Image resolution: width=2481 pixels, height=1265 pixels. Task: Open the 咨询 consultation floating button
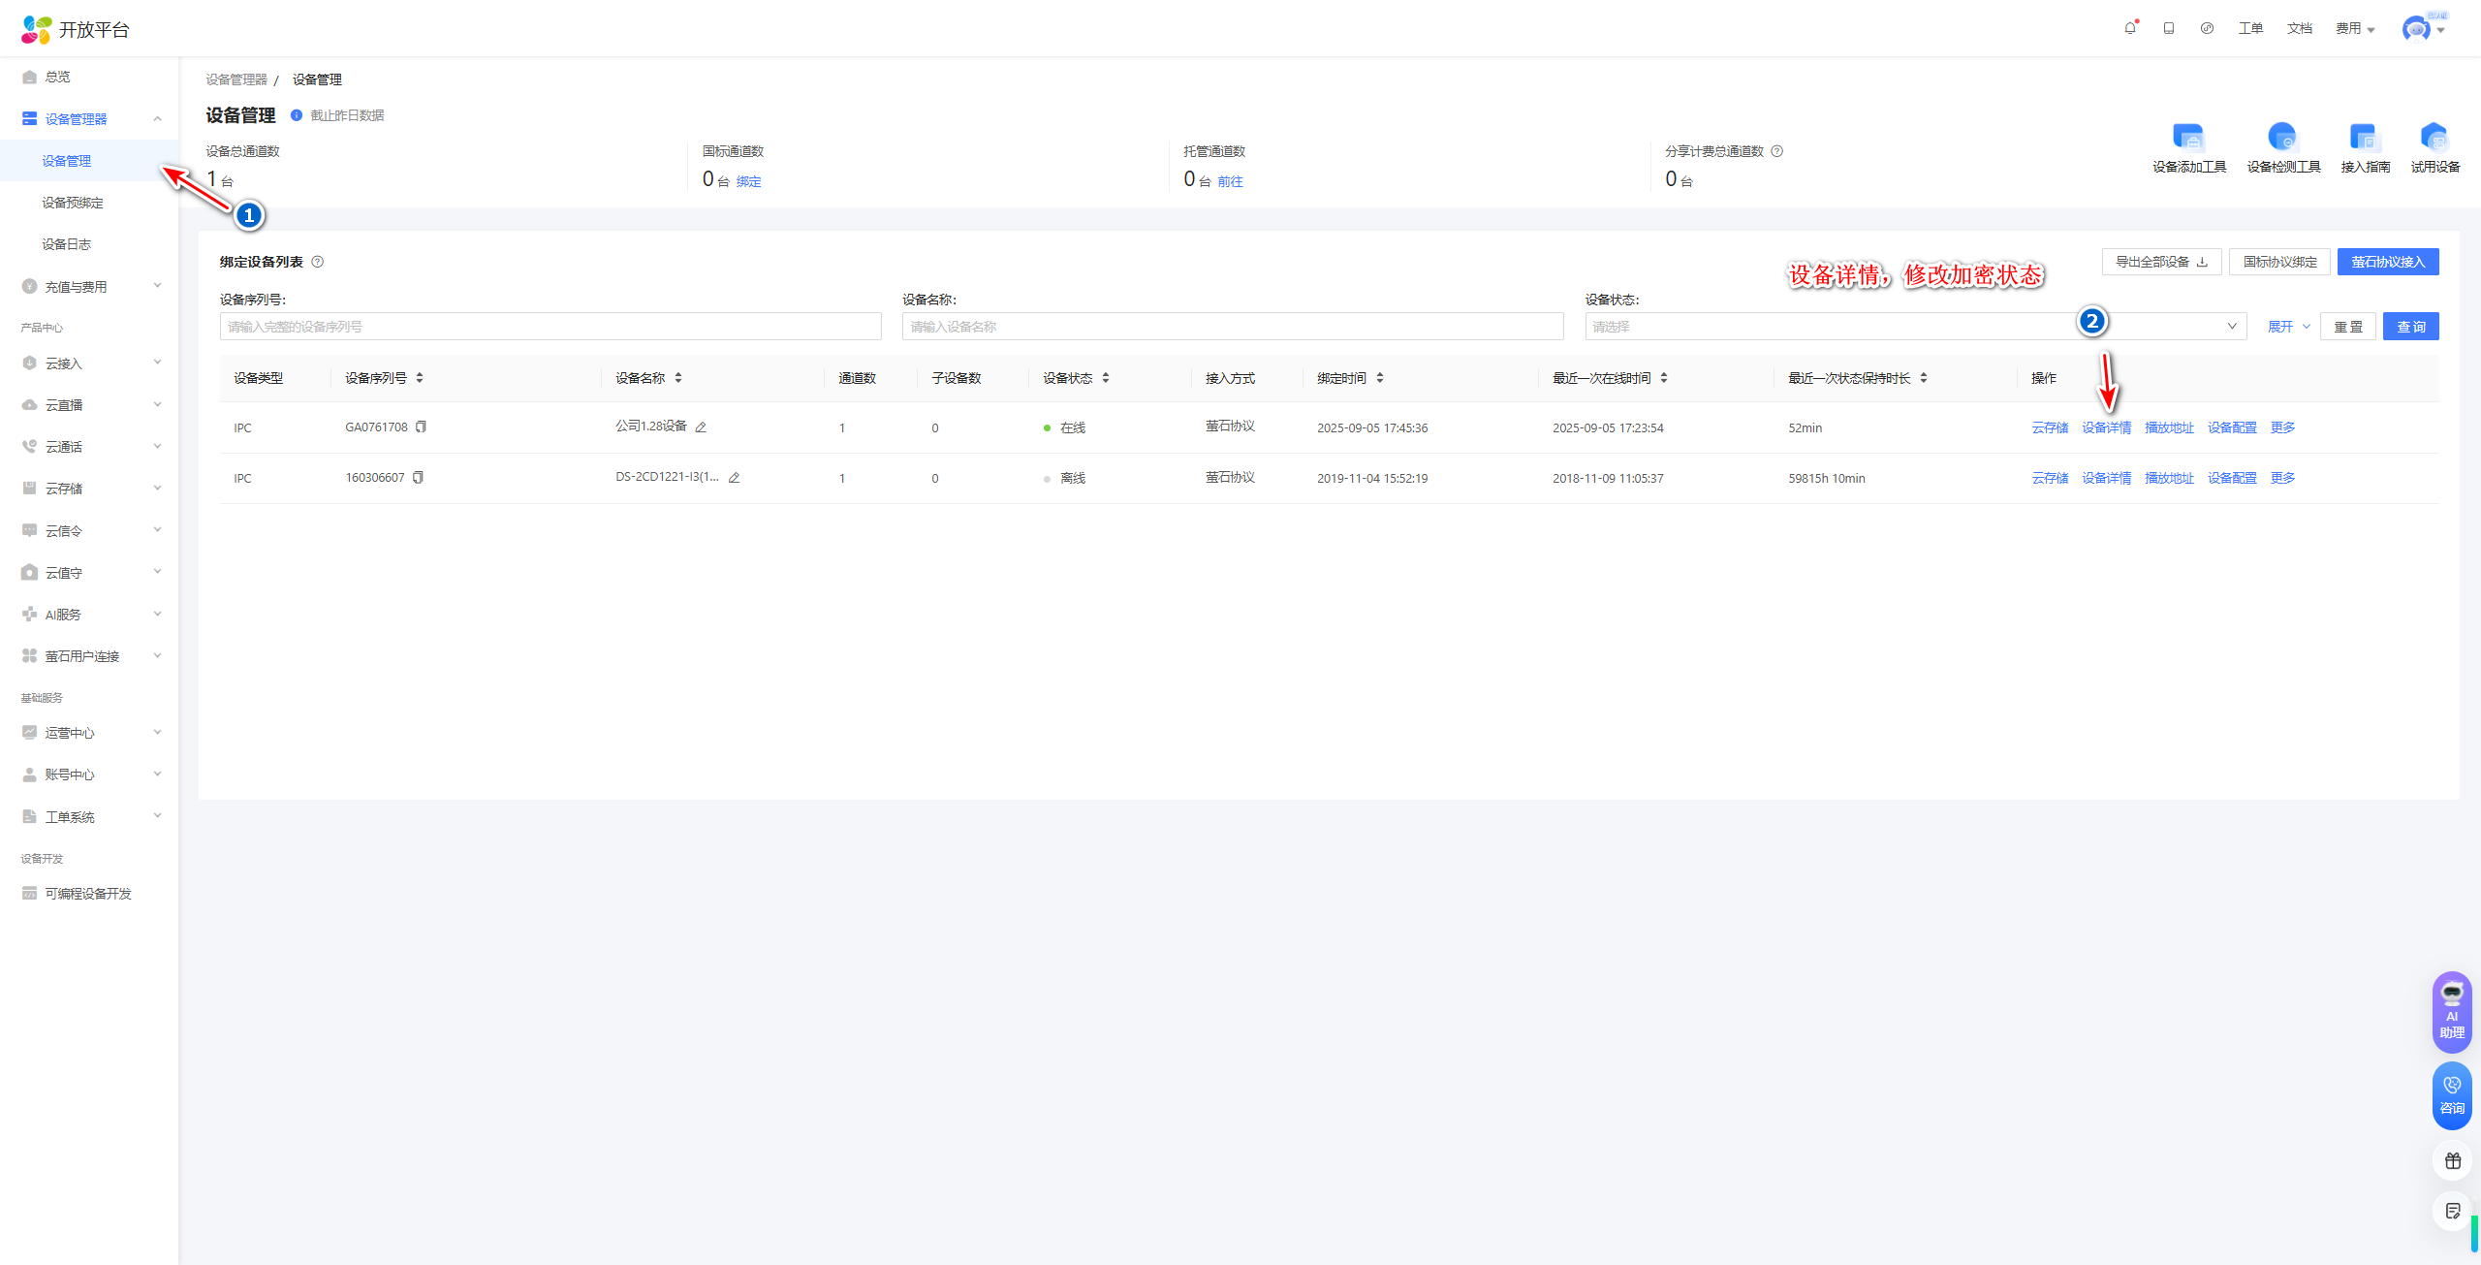[x=2451, y=1095]
